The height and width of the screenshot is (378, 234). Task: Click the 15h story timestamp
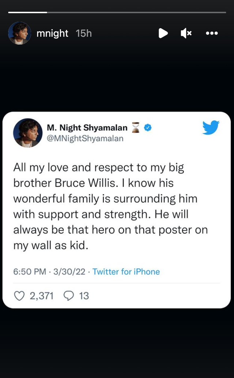click(x=84, y=33)
